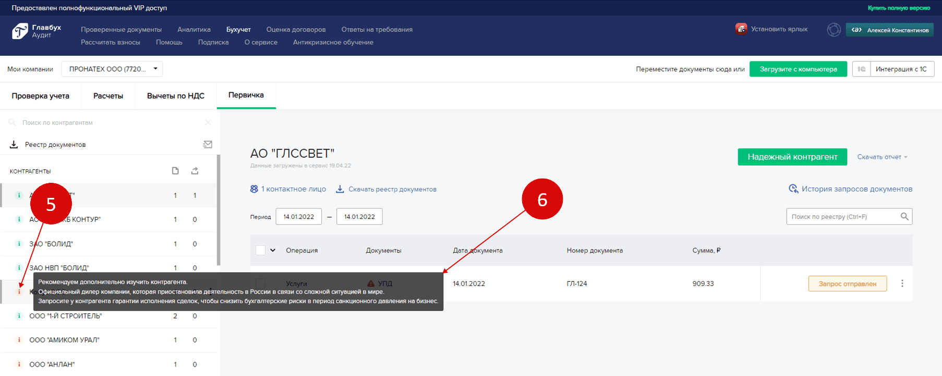Open the 1 контактное лицо link
The height and width of the screenshot is (376, 942).
tap(294, 189)
